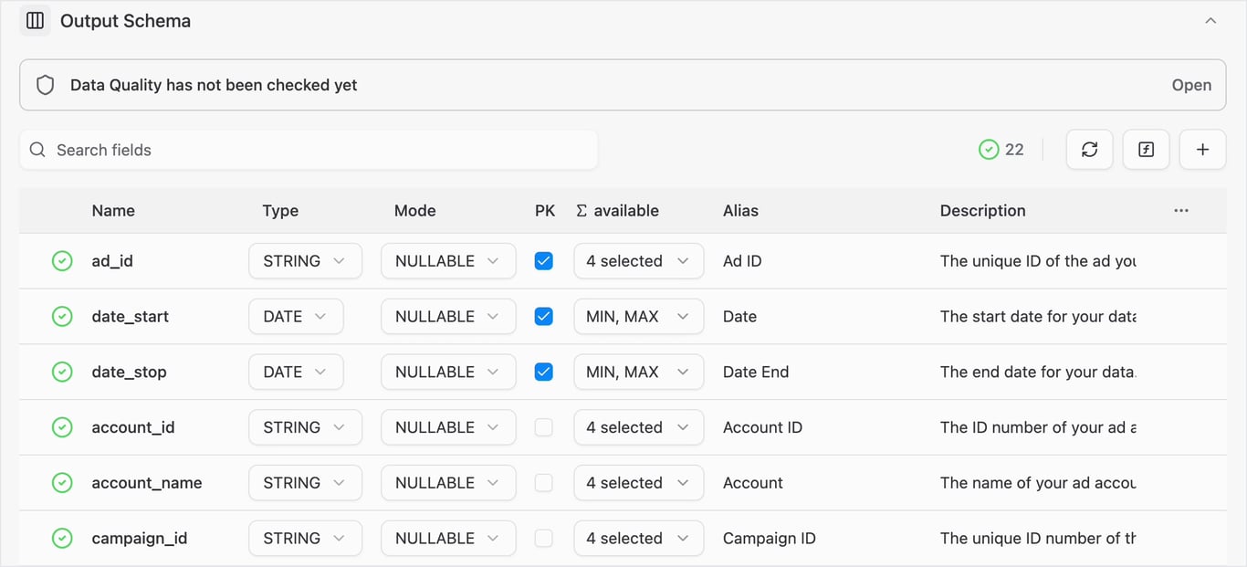Uncheck the PK checkbox for date_stop

[543, 372]
